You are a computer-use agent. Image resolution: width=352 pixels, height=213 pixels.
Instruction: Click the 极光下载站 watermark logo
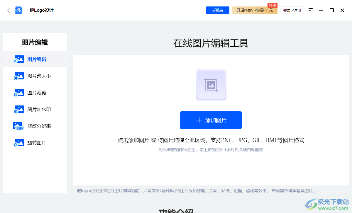click(326, 204)
